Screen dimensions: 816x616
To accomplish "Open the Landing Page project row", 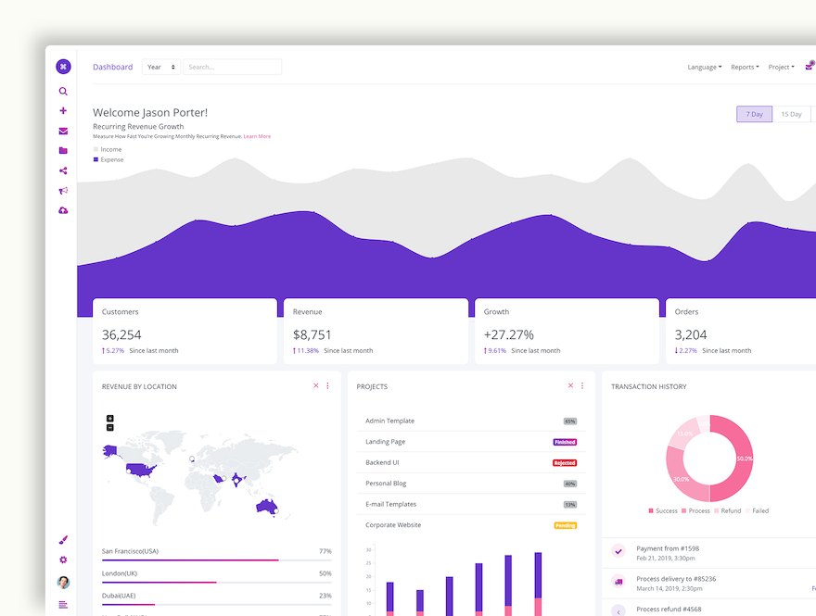I will tap(471, 442).
